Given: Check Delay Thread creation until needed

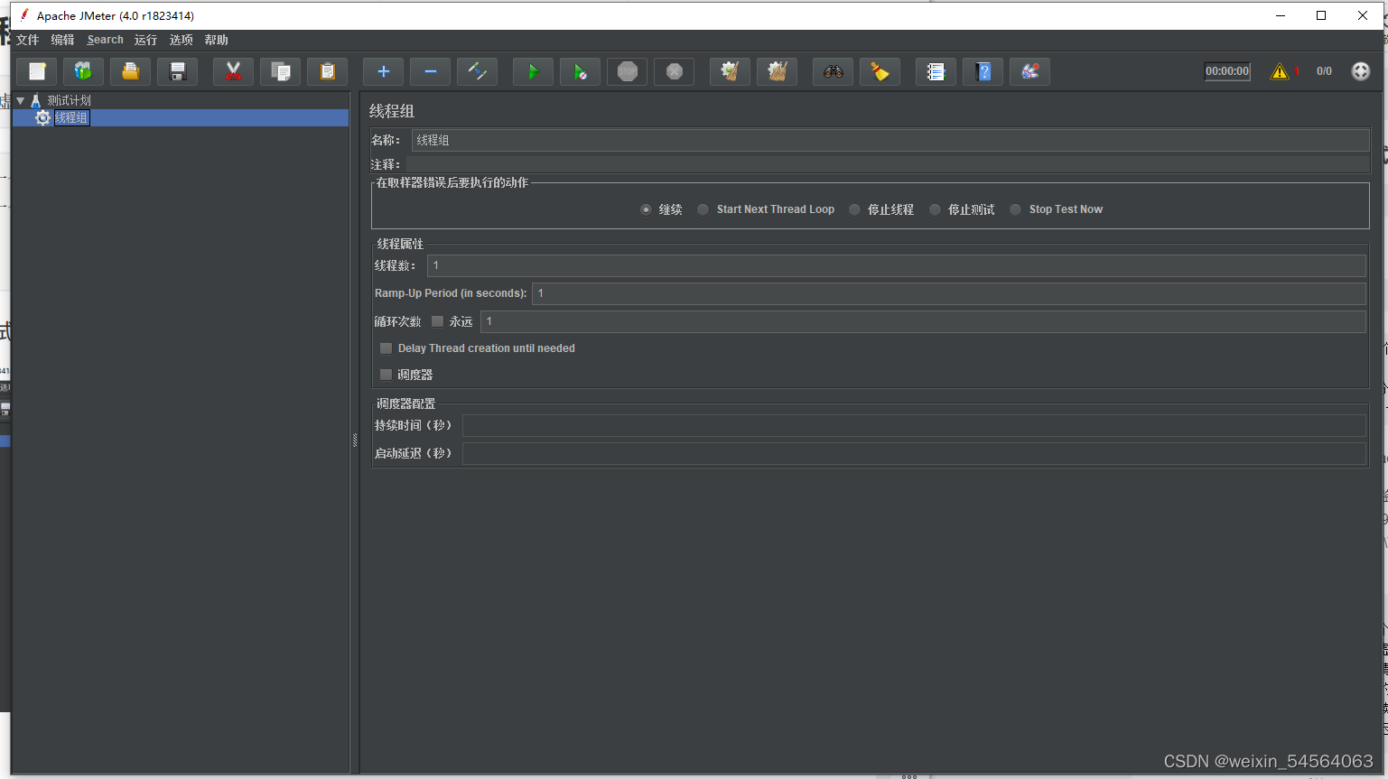Looking at the screenshot, I should point(387,348).
